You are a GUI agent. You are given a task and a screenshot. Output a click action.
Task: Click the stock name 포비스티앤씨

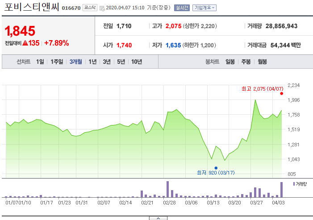(x=32, y=7)
